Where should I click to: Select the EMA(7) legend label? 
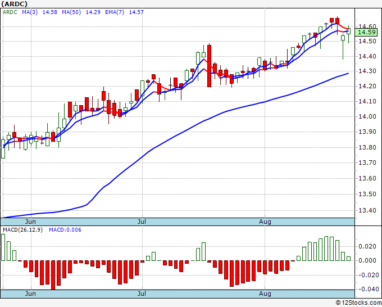(x=115, y=12)
